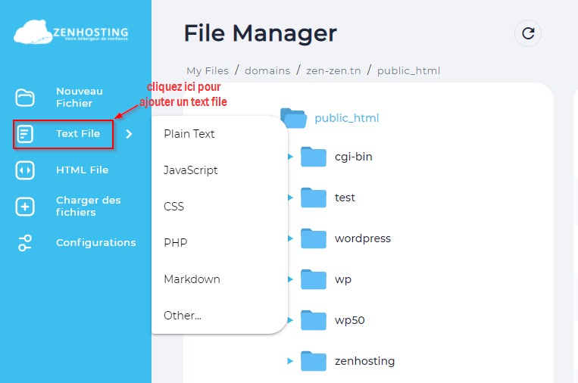The image size is (578, 383).
Task: Choose JavaScript from the submenu
Action: pyautogui.click(x=191, y=170)
